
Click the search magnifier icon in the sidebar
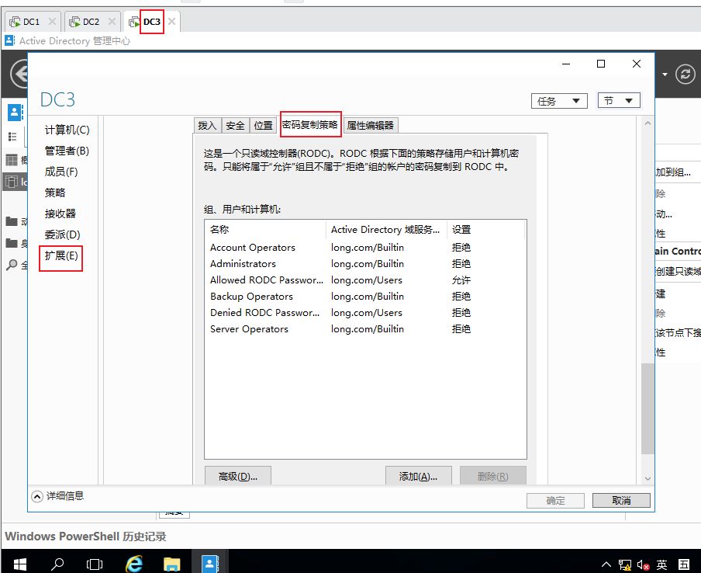point(12,265)
